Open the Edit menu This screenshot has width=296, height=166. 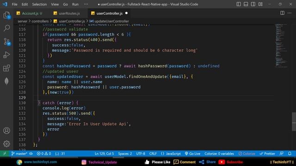[25, 4]
